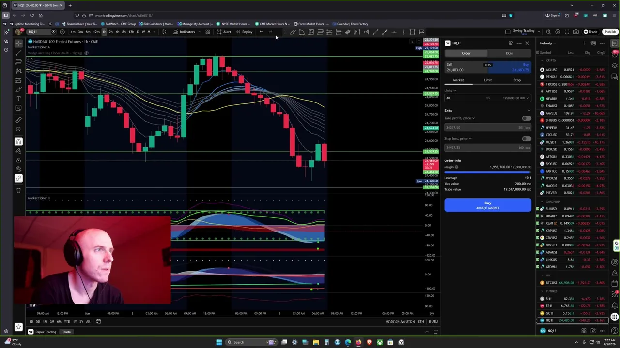Viewport: 620px width, 348px height.
Task: Toggle lock all drawings tool
Action: (x=18, y=160)
